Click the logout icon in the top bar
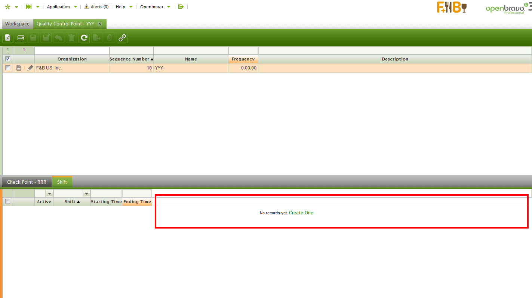Image resolution: width=532 pixels, height=298 pixels. (x=181, y=7)
